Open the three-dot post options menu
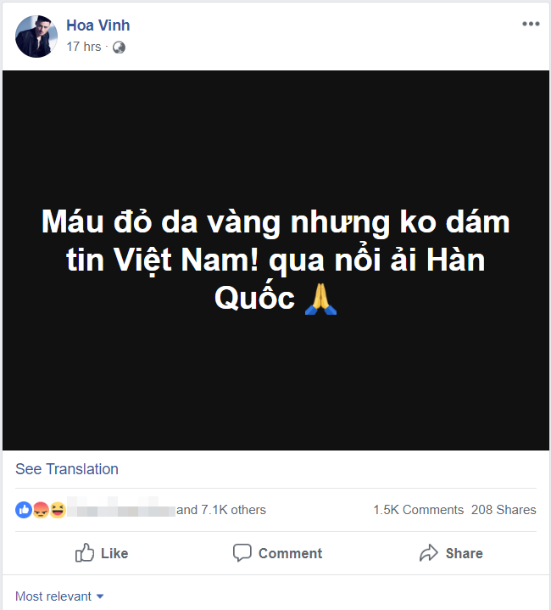The image size is (551, 610). [x=531, y=24]
